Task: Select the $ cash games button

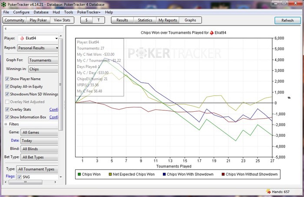Action: tap(86, 20)
